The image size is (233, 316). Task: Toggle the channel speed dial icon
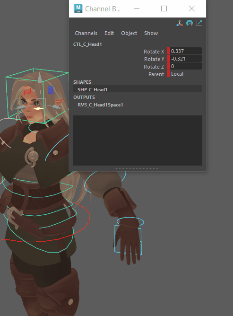190,23
